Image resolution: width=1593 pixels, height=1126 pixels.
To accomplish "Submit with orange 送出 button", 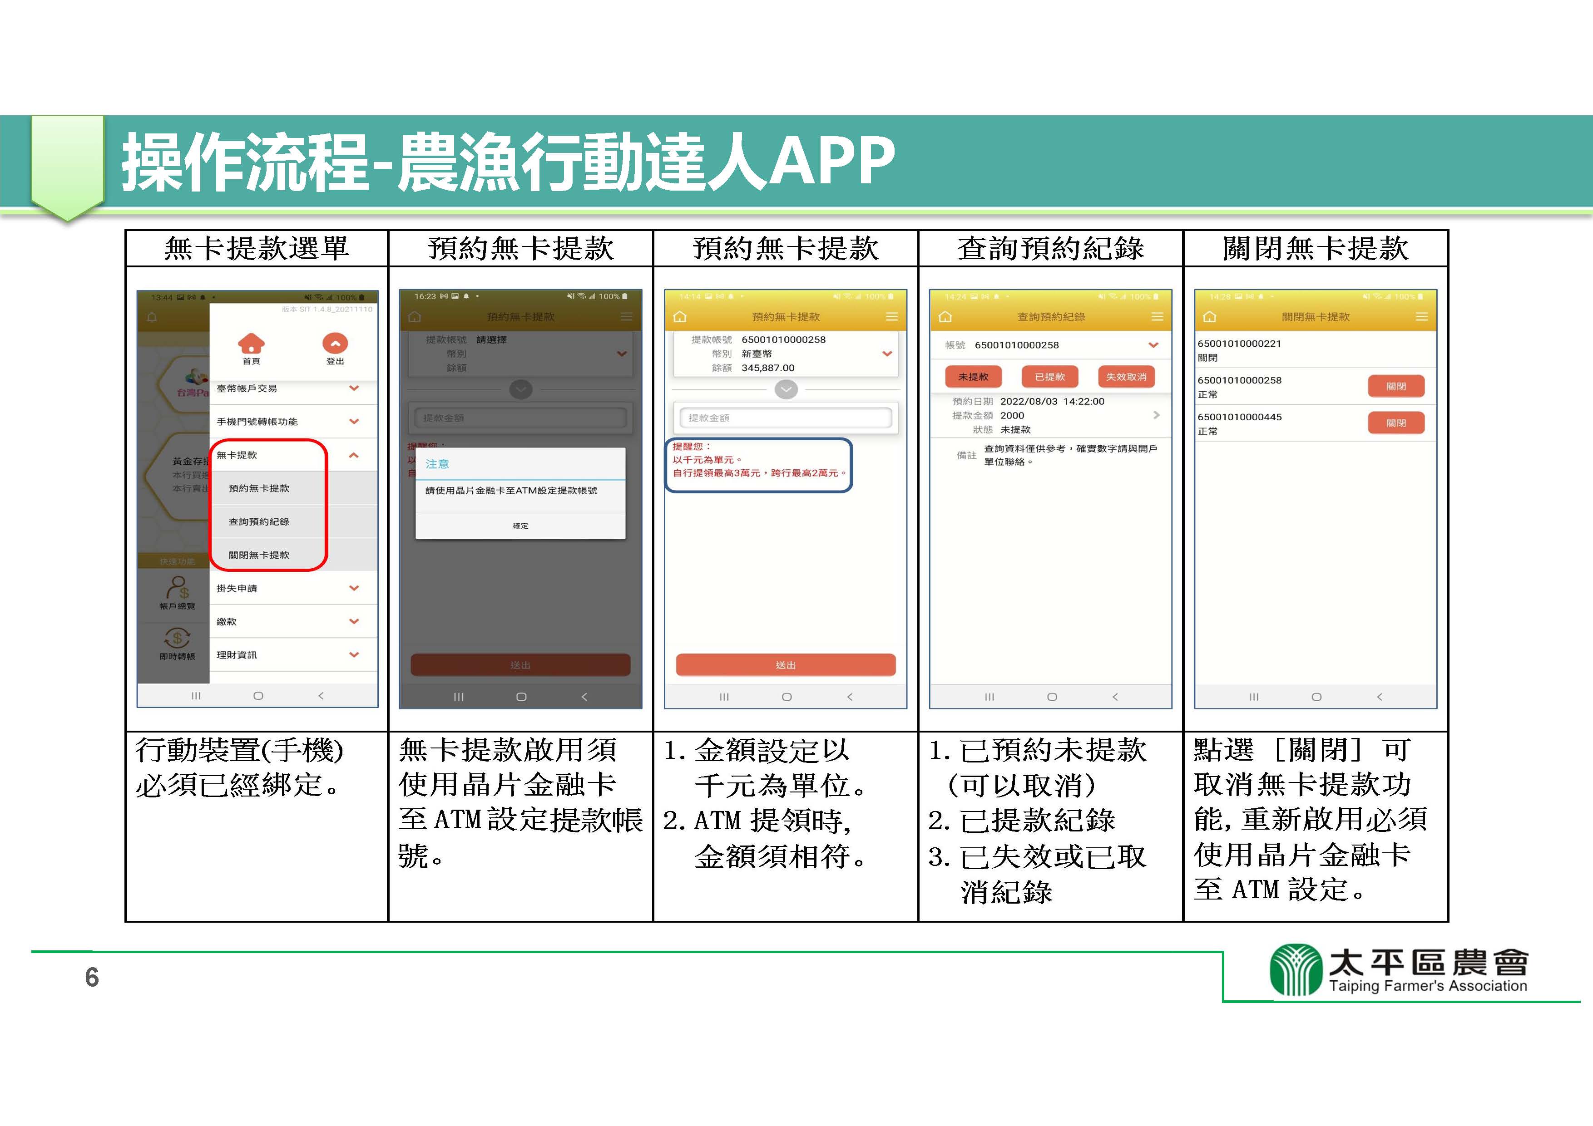I will pyautogui.click(x=786, y=665).
